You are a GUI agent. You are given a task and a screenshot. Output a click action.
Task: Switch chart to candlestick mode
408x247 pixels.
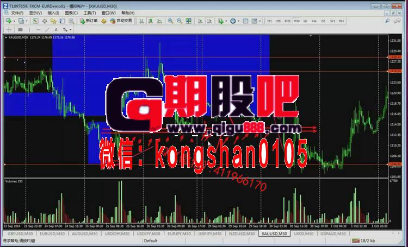click(x=150, y=21)
